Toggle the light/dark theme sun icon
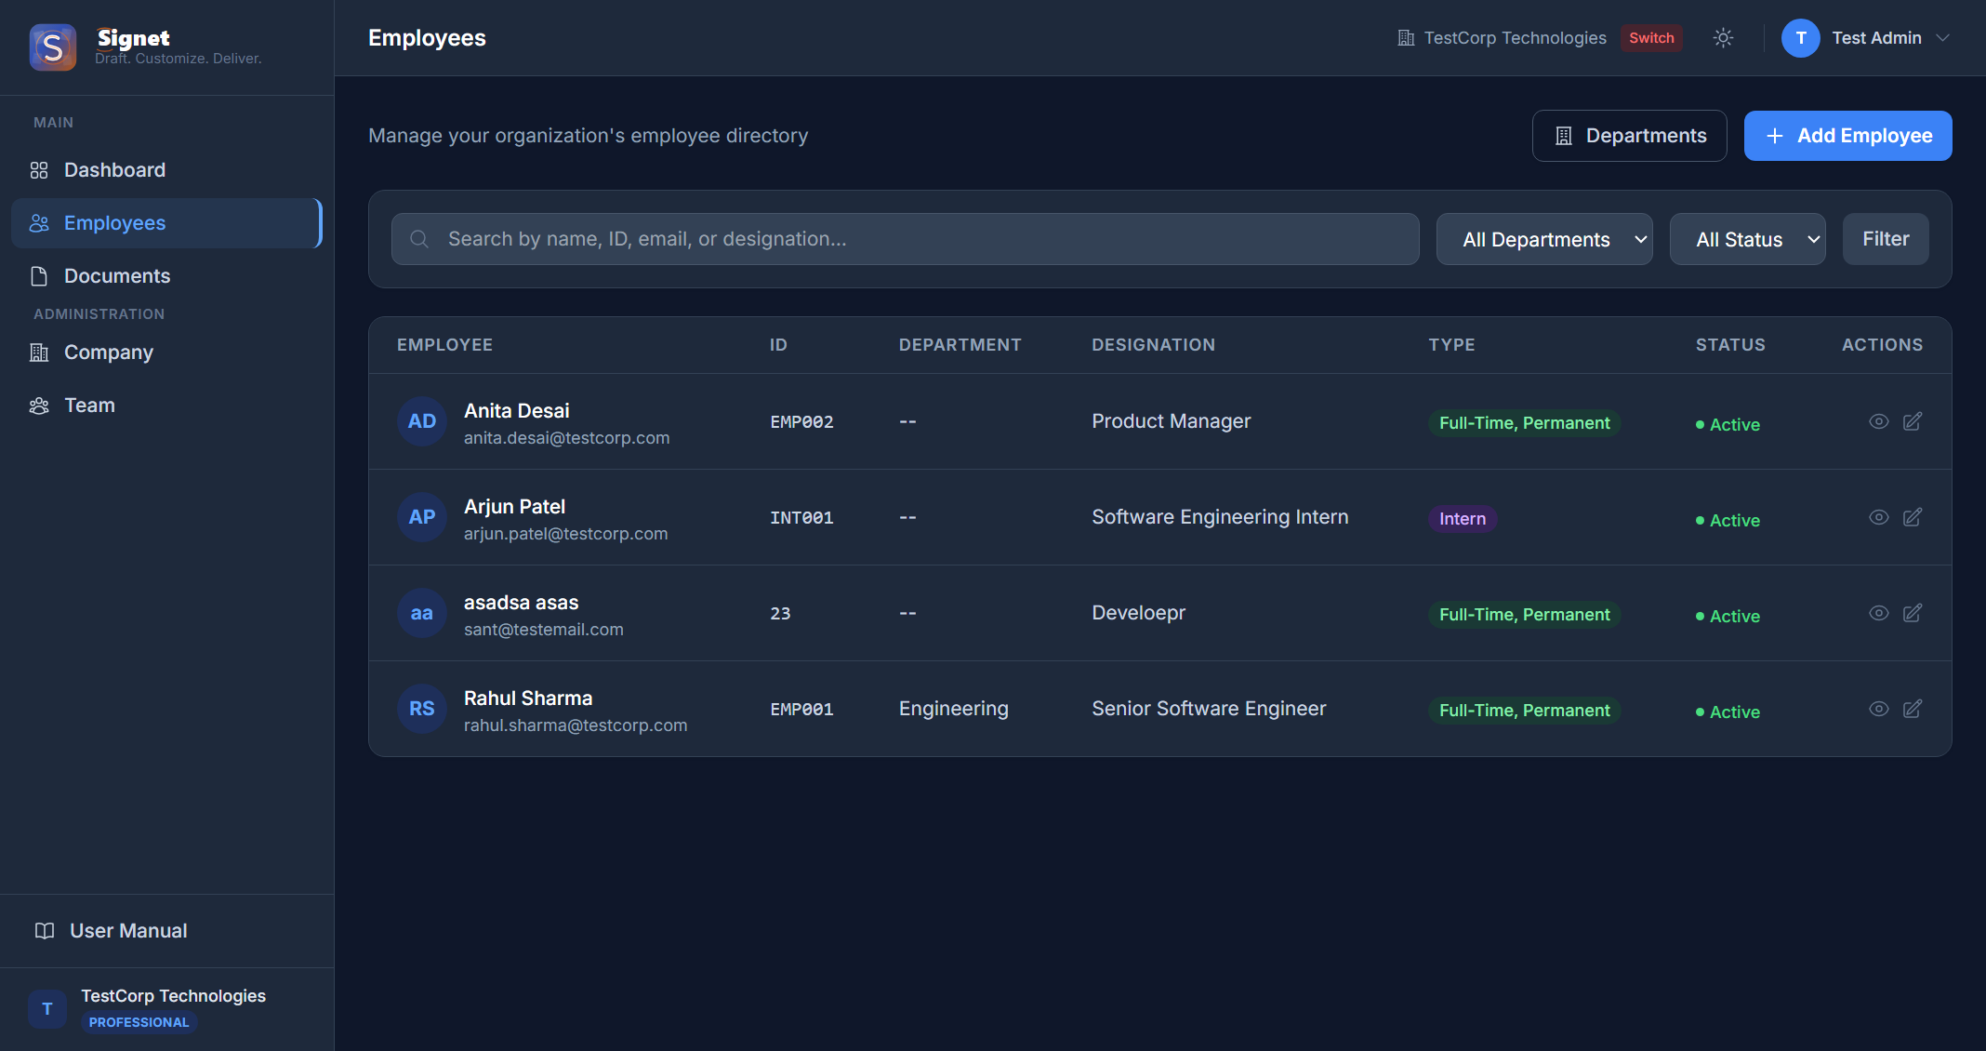Screen dimensions: 1986x1051 pyautogui.click(x=1723, y=38)
